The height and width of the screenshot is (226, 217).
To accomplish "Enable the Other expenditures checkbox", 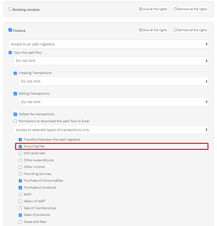I will [20, 160].
